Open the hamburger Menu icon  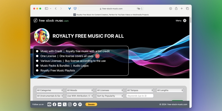tap(185, 21)
